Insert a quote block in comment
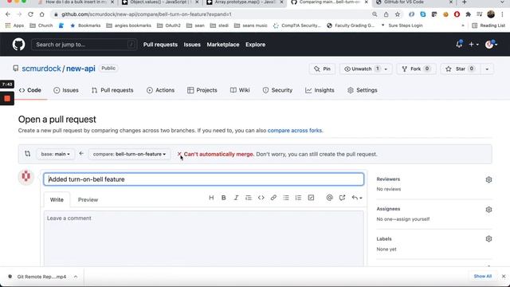This screenshot has height=287, width=510. 249,198
